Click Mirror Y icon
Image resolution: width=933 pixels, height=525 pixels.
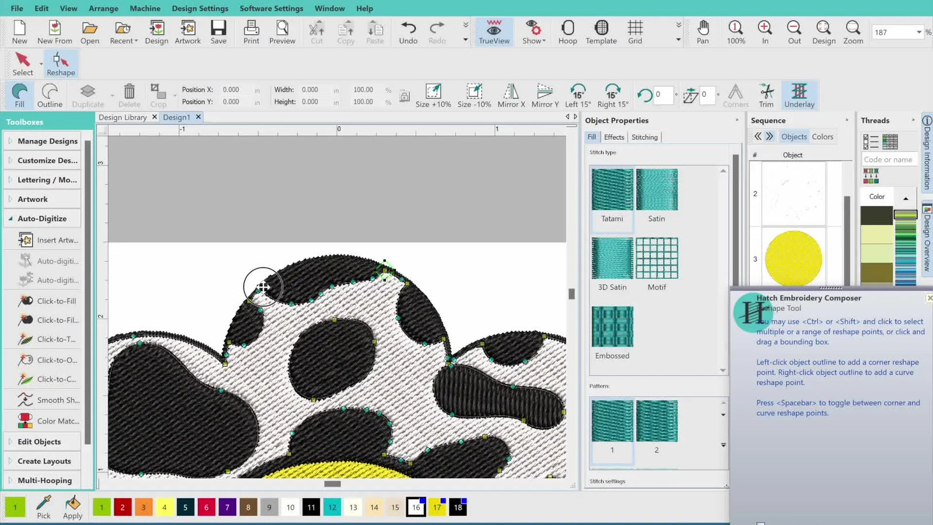click(545, 95)
